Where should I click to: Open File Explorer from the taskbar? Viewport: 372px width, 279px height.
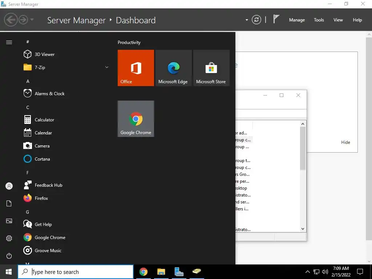click(161, 272)
